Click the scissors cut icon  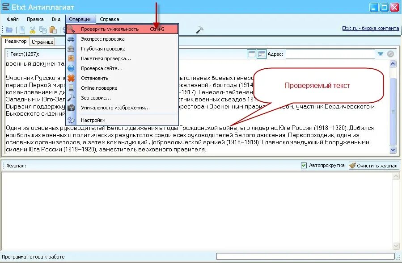point(33,30)
